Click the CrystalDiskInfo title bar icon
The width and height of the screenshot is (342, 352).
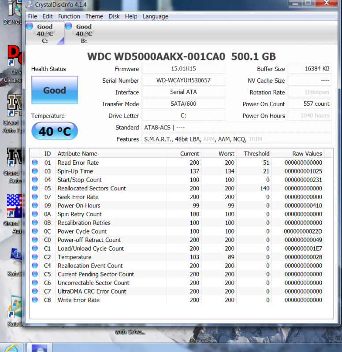click(29, 4)
